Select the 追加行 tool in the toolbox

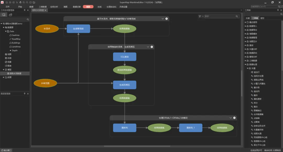257,72
